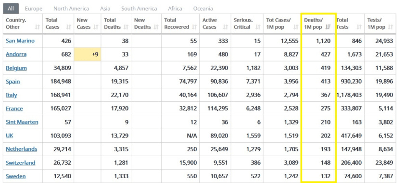Open the Belgium country link
Image resolution: width=404 pixels, height=183 pixels.
[x=16, y=68]
